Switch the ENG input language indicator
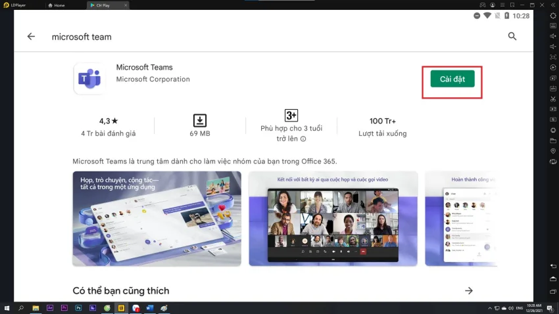The width and height of the screenshot is (559, 314). click(x=520, y=308)
